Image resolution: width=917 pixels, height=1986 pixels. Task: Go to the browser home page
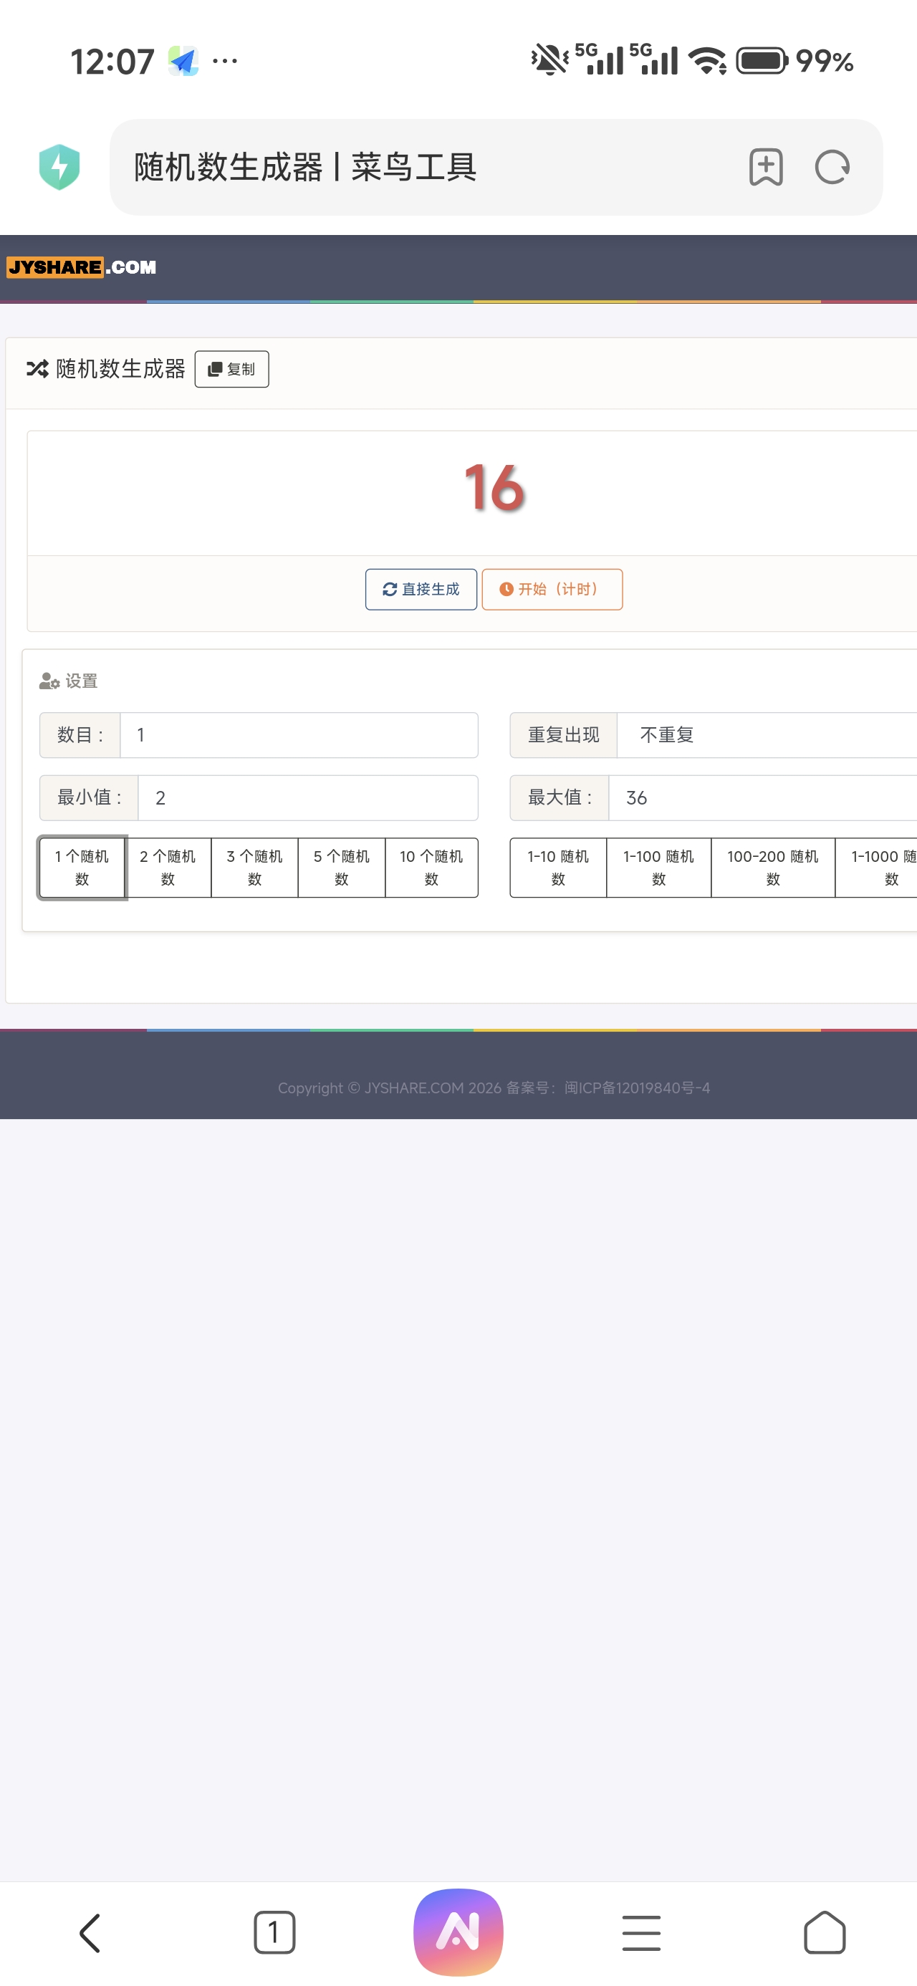click(824, 1932)
